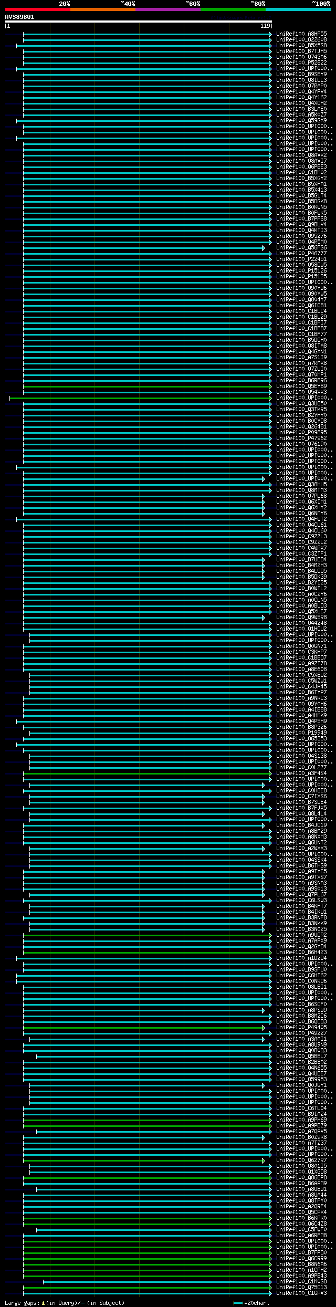The height and width of the screenshot is (1307, 336).
Task: Click the cyan ~100% identity legend segment
Action: (x=298, y=9)
